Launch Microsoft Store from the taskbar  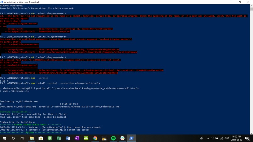coord(41,138)
